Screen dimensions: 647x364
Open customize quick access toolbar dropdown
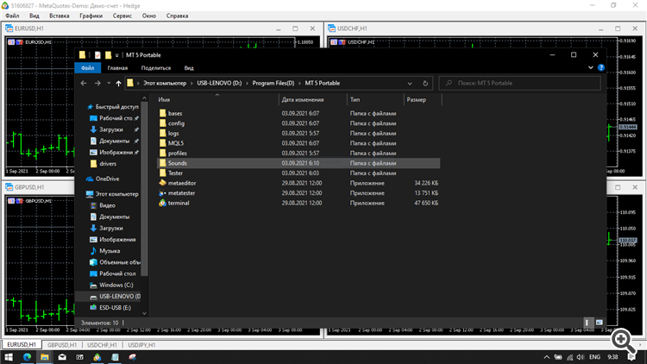point(116,55)
